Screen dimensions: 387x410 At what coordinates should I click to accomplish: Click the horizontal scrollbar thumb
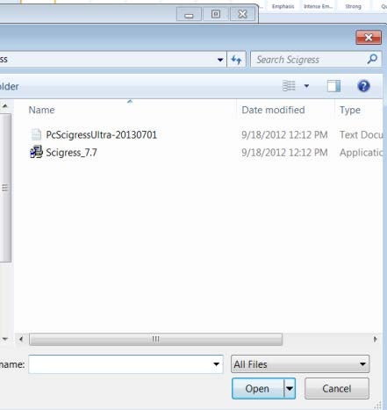pos(156,339)
